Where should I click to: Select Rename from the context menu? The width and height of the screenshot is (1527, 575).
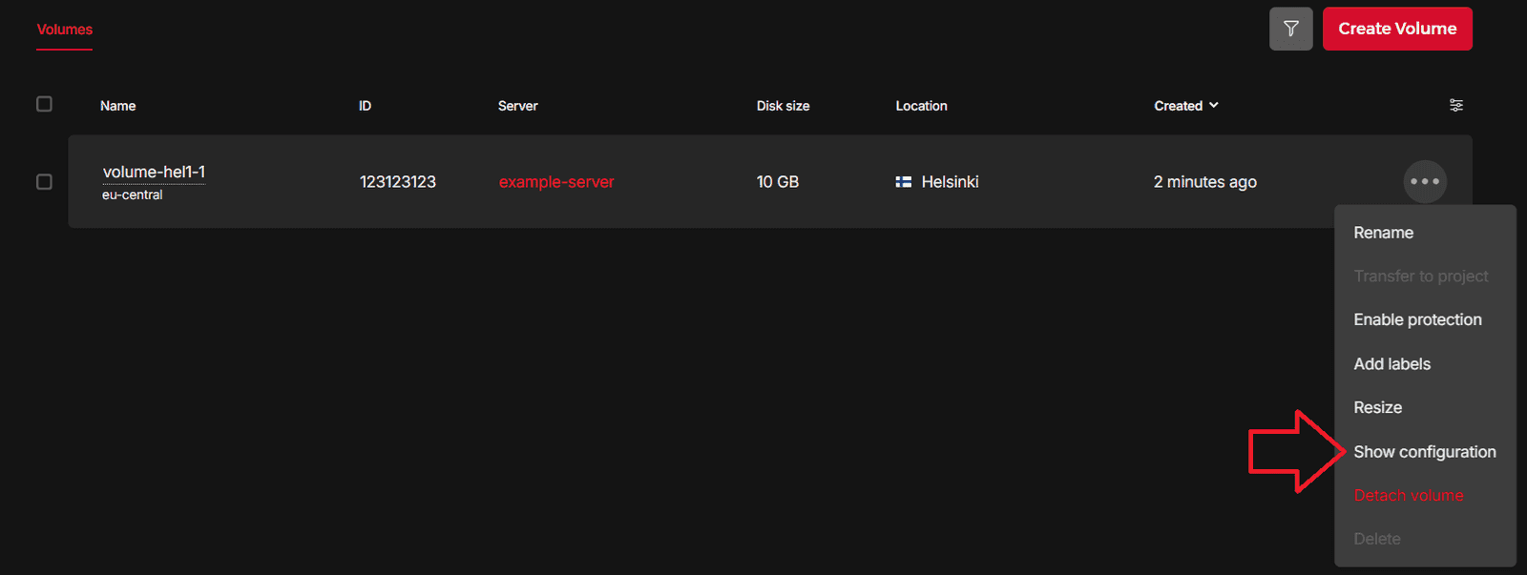click(x=1383, y=233)
